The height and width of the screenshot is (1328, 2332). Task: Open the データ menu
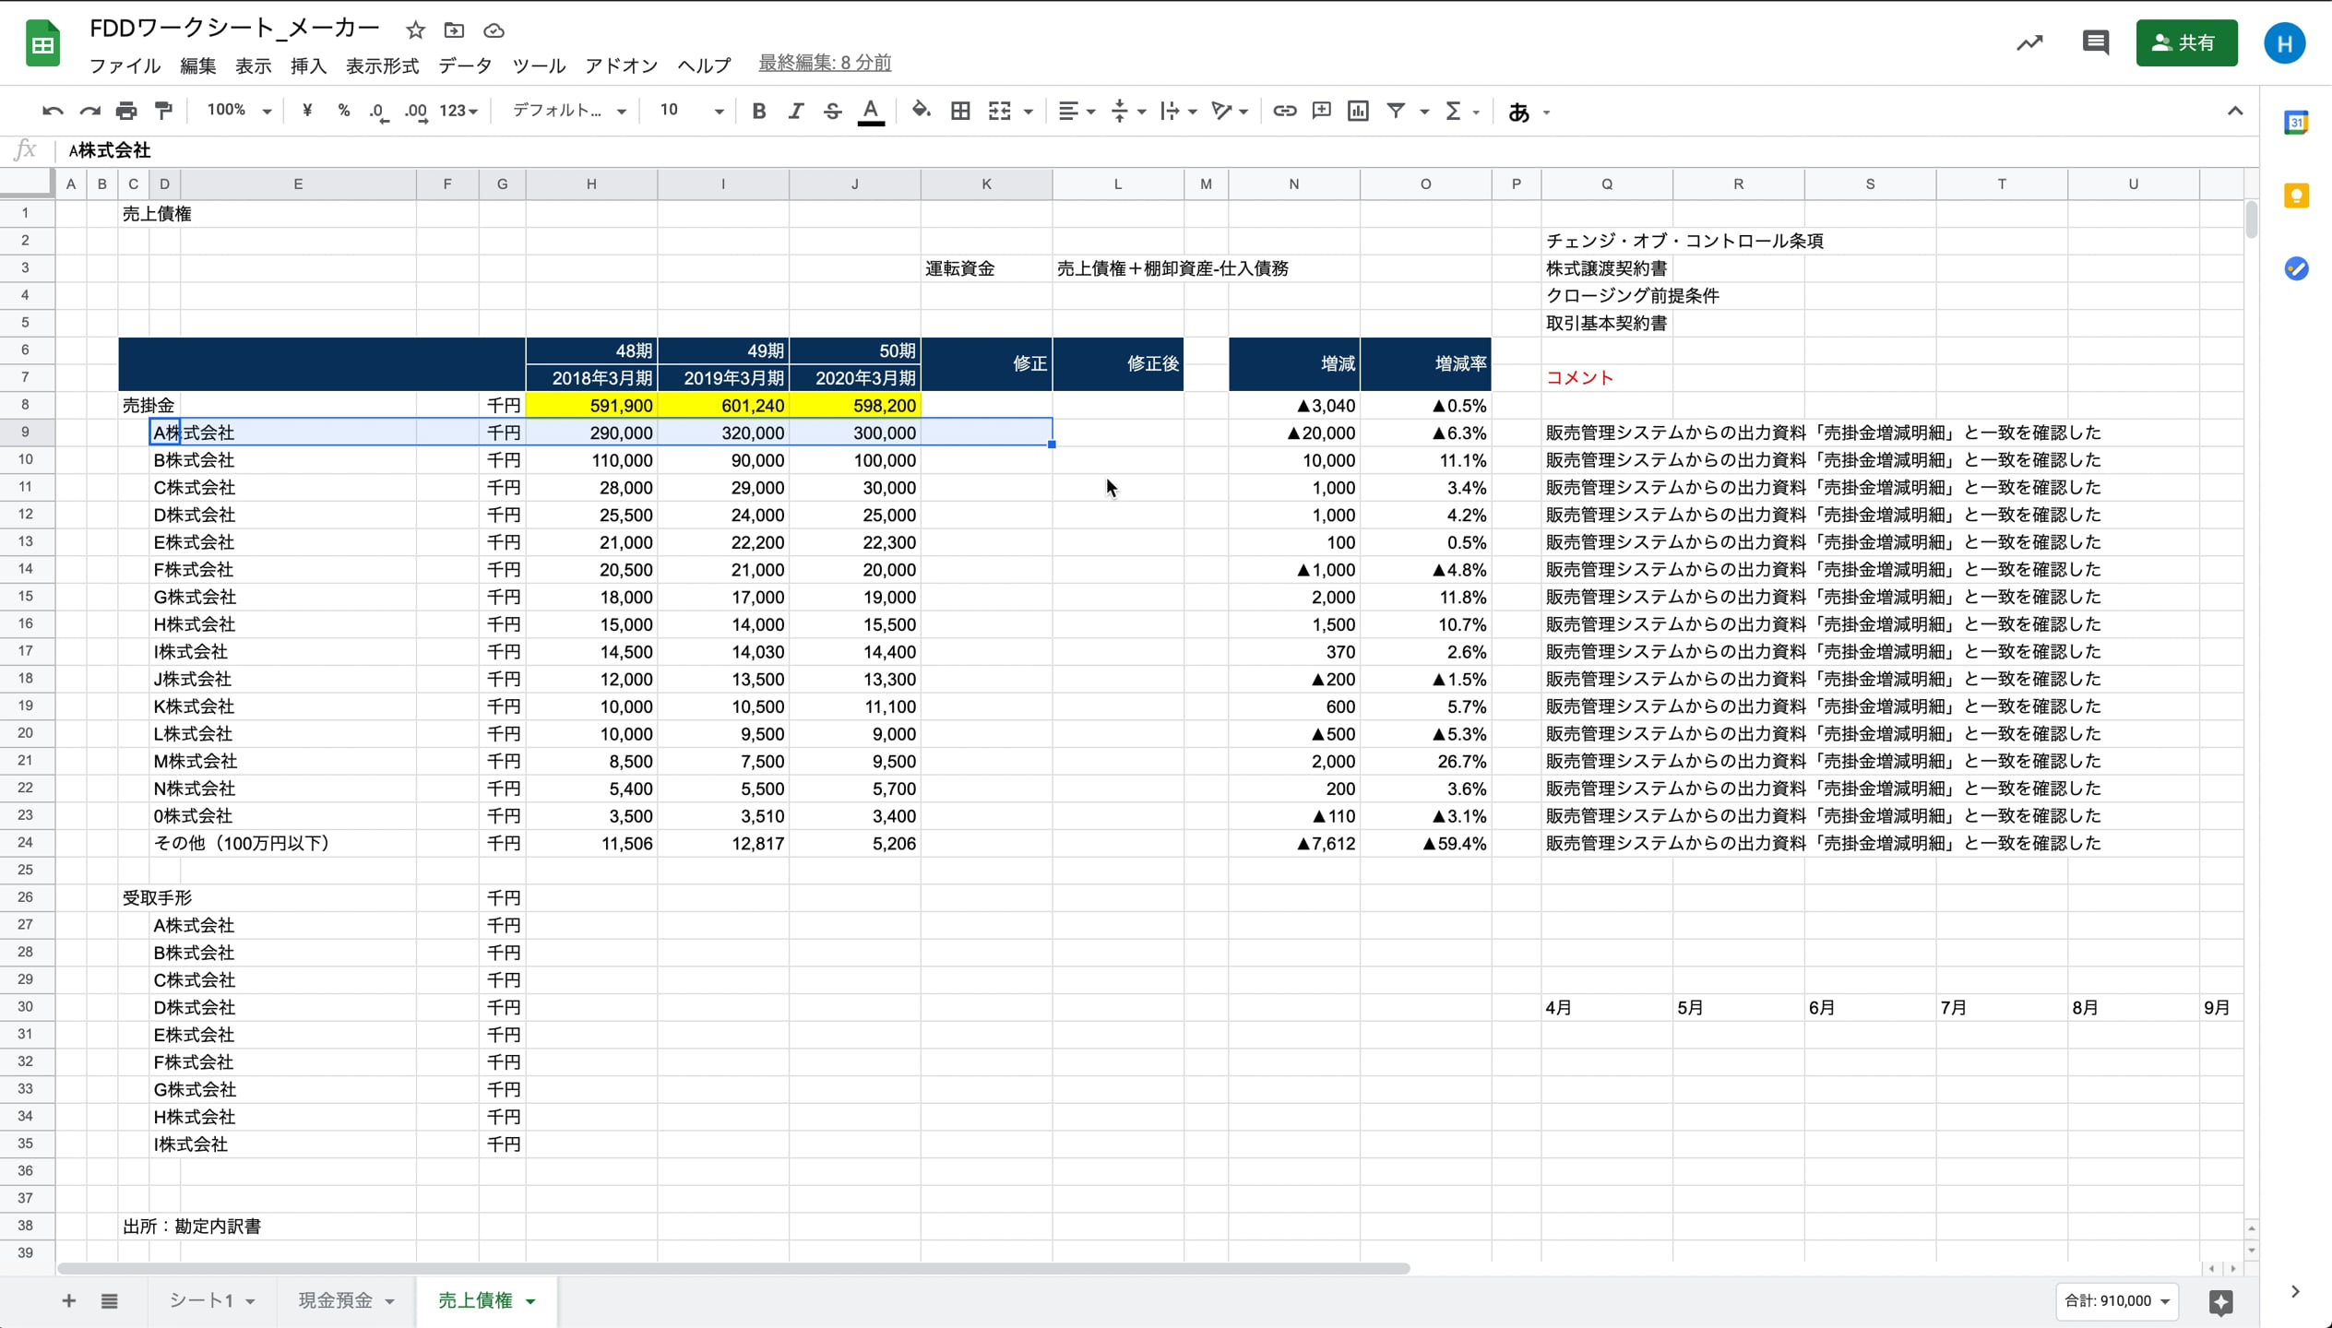pos(465,65)
